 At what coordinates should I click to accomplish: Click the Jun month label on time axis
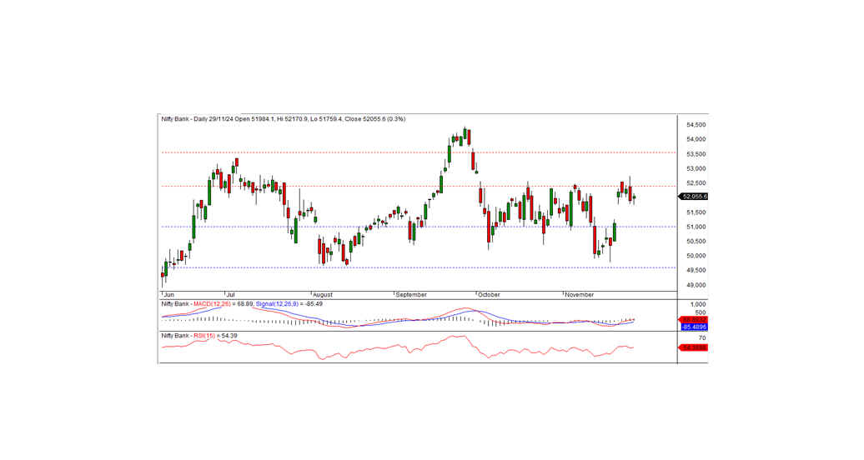168,295
